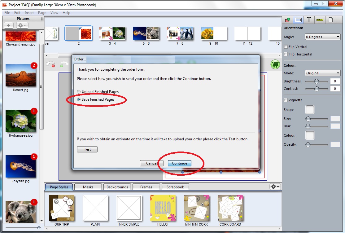Click the Continue button in Order dialog
The width and height of the screenshot is (345, 233).
tap(180, 163)
